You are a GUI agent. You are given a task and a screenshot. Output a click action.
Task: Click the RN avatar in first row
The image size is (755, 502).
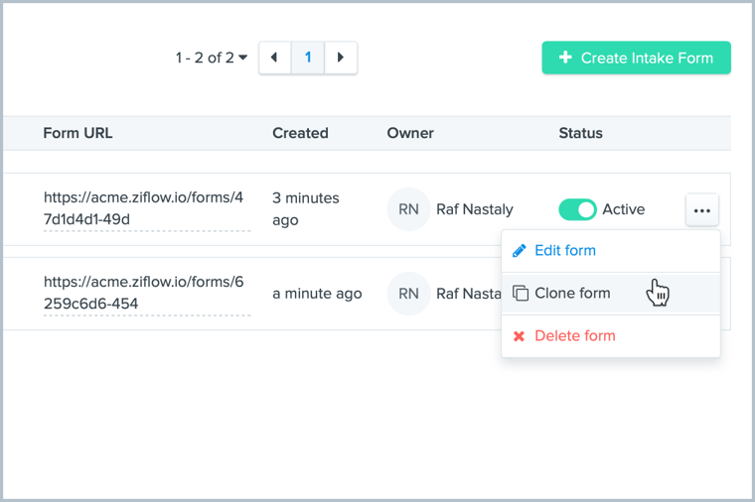[408, 209]
